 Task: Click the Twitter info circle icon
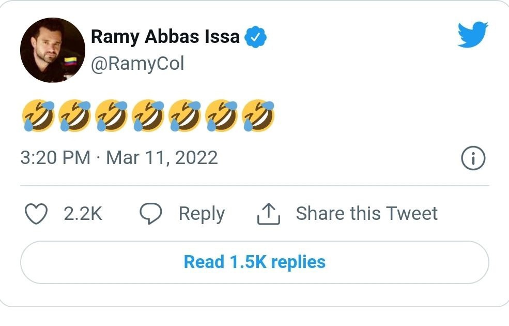(473, 158)
